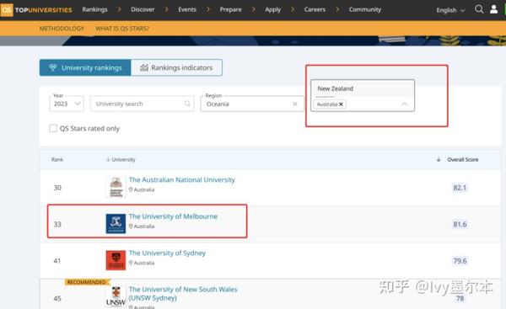Click overall score 81.6
Screen dimensions: 506x309
460,224
